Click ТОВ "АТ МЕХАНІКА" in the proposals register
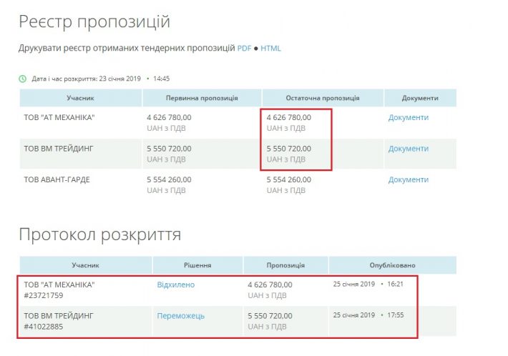This screenshot has height=356, width=508. coord(59,117)
